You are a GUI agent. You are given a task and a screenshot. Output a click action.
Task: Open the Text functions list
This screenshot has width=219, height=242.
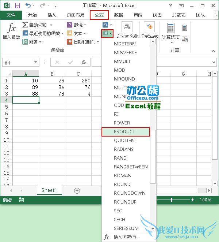(x=76, y=33)
